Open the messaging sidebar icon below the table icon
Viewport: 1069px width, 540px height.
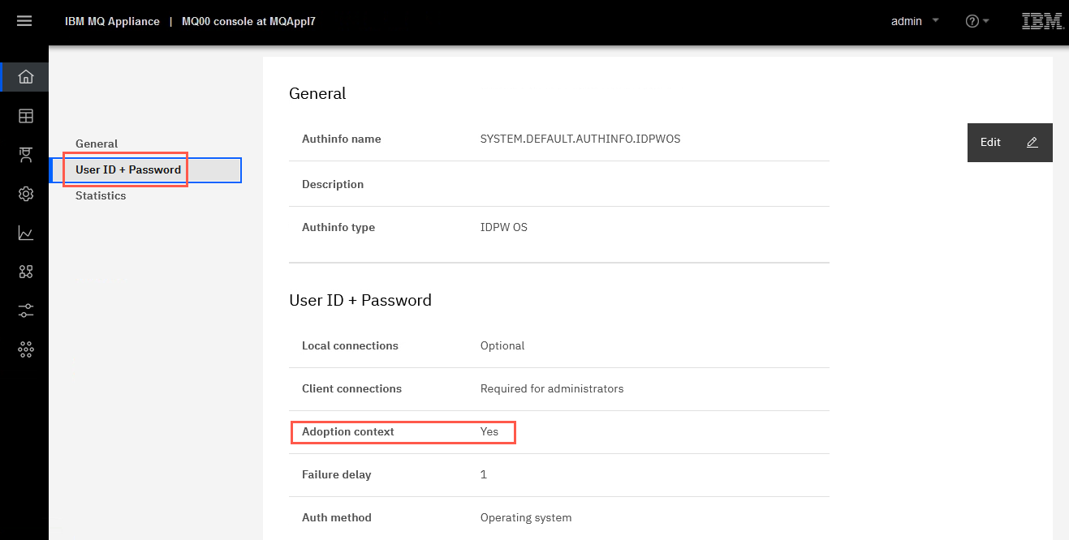[x=26, y=155]
